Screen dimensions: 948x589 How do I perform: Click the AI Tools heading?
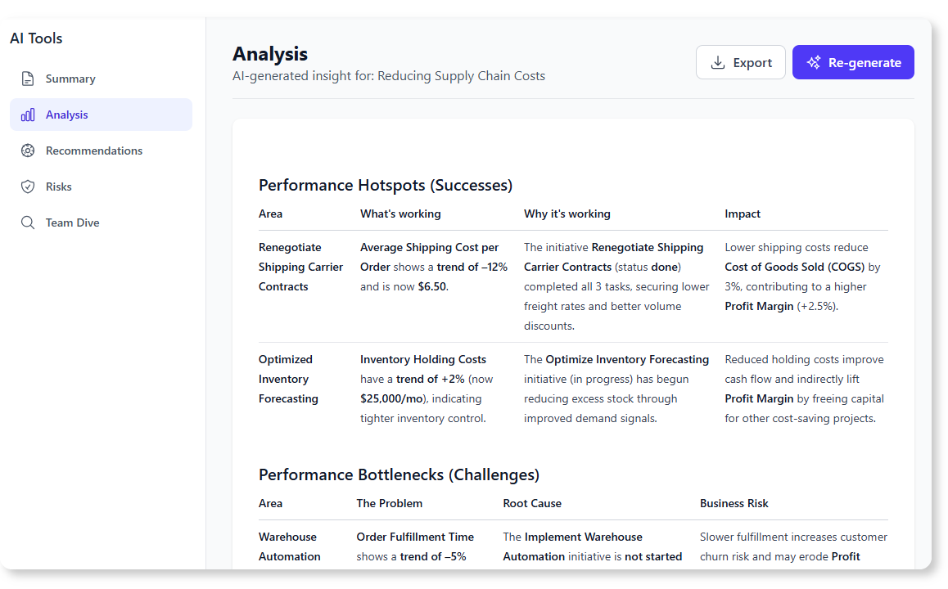[35, 38]
